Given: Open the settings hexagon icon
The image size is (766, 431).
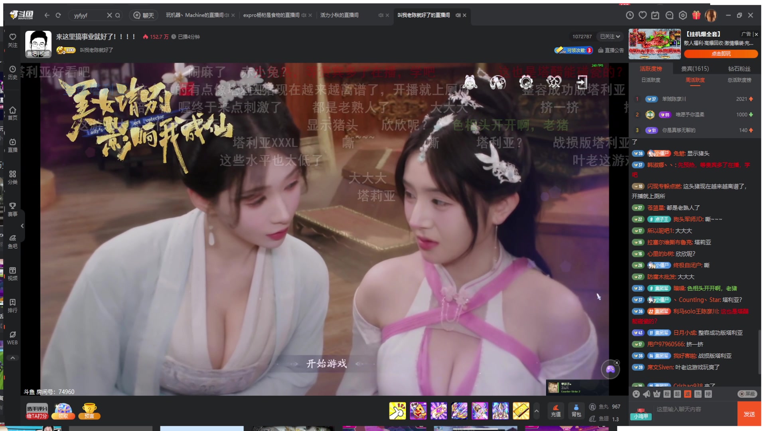Looking at the screenshot, I should (x=683, y=15).
